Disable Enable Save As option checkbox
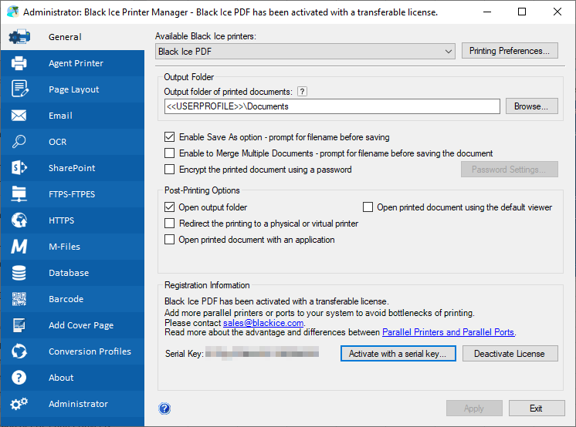This screenshot has width=576, height=427. [x=170, y=137]
